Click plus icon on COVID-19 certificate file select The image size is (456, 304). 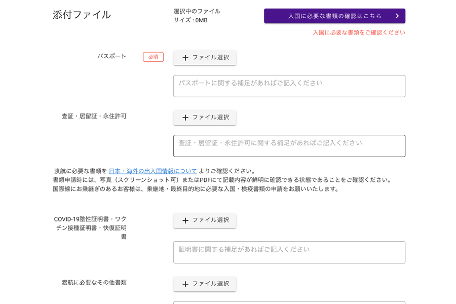tap(185, 220)
